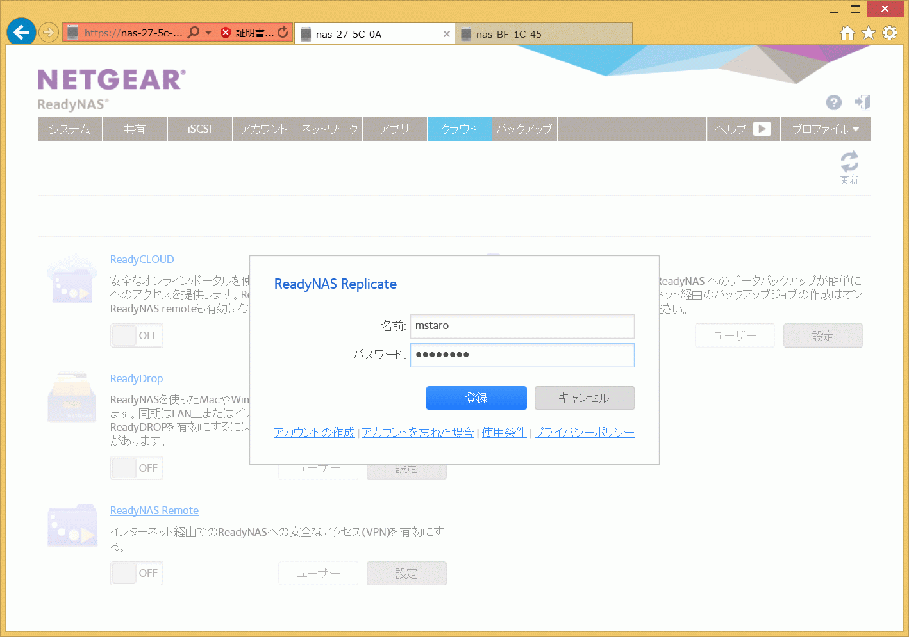Open the バックアップ tab
This screenshot has height=637, width=909.
524,129
